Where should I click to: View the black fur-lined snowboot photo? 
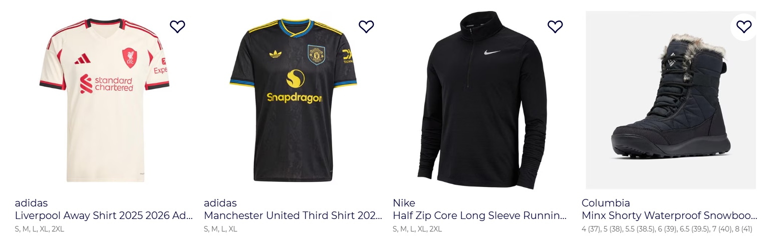(x=671, y=100)
